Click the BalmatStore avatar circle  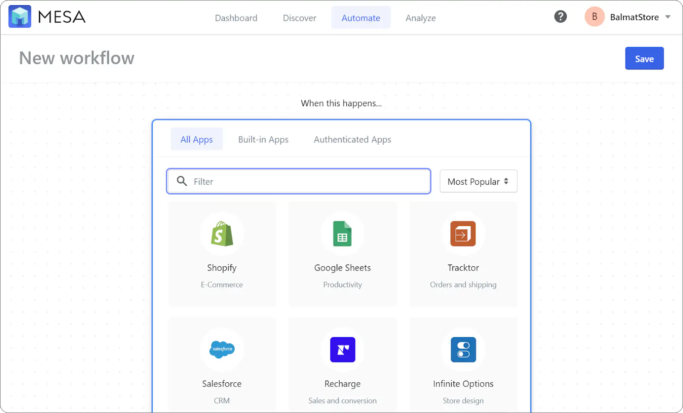(595, 17)
